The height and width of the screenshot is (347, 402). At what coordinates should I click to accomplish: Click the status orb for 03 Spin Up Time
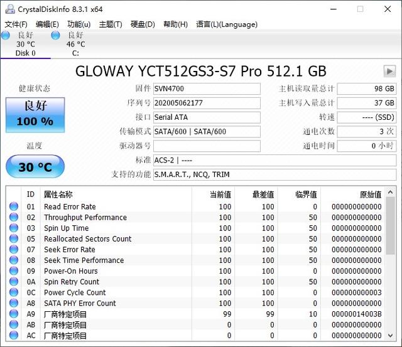tap(14, 228)
